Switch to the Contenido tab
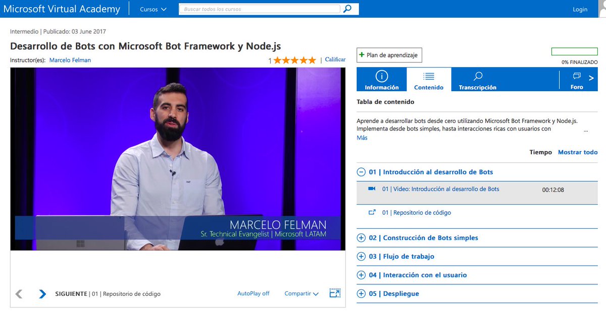Screen dimensions: 606x314 pos(429,80)
